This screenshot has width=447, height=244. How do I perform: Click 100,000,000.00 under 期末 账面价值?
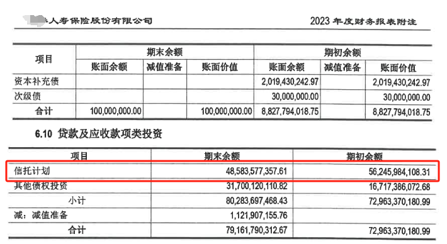pos(227,111)
